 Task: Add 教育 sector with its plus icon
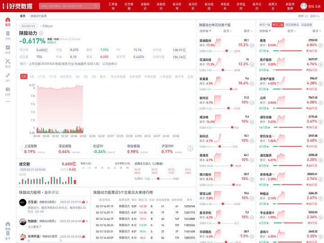(320, 45)
